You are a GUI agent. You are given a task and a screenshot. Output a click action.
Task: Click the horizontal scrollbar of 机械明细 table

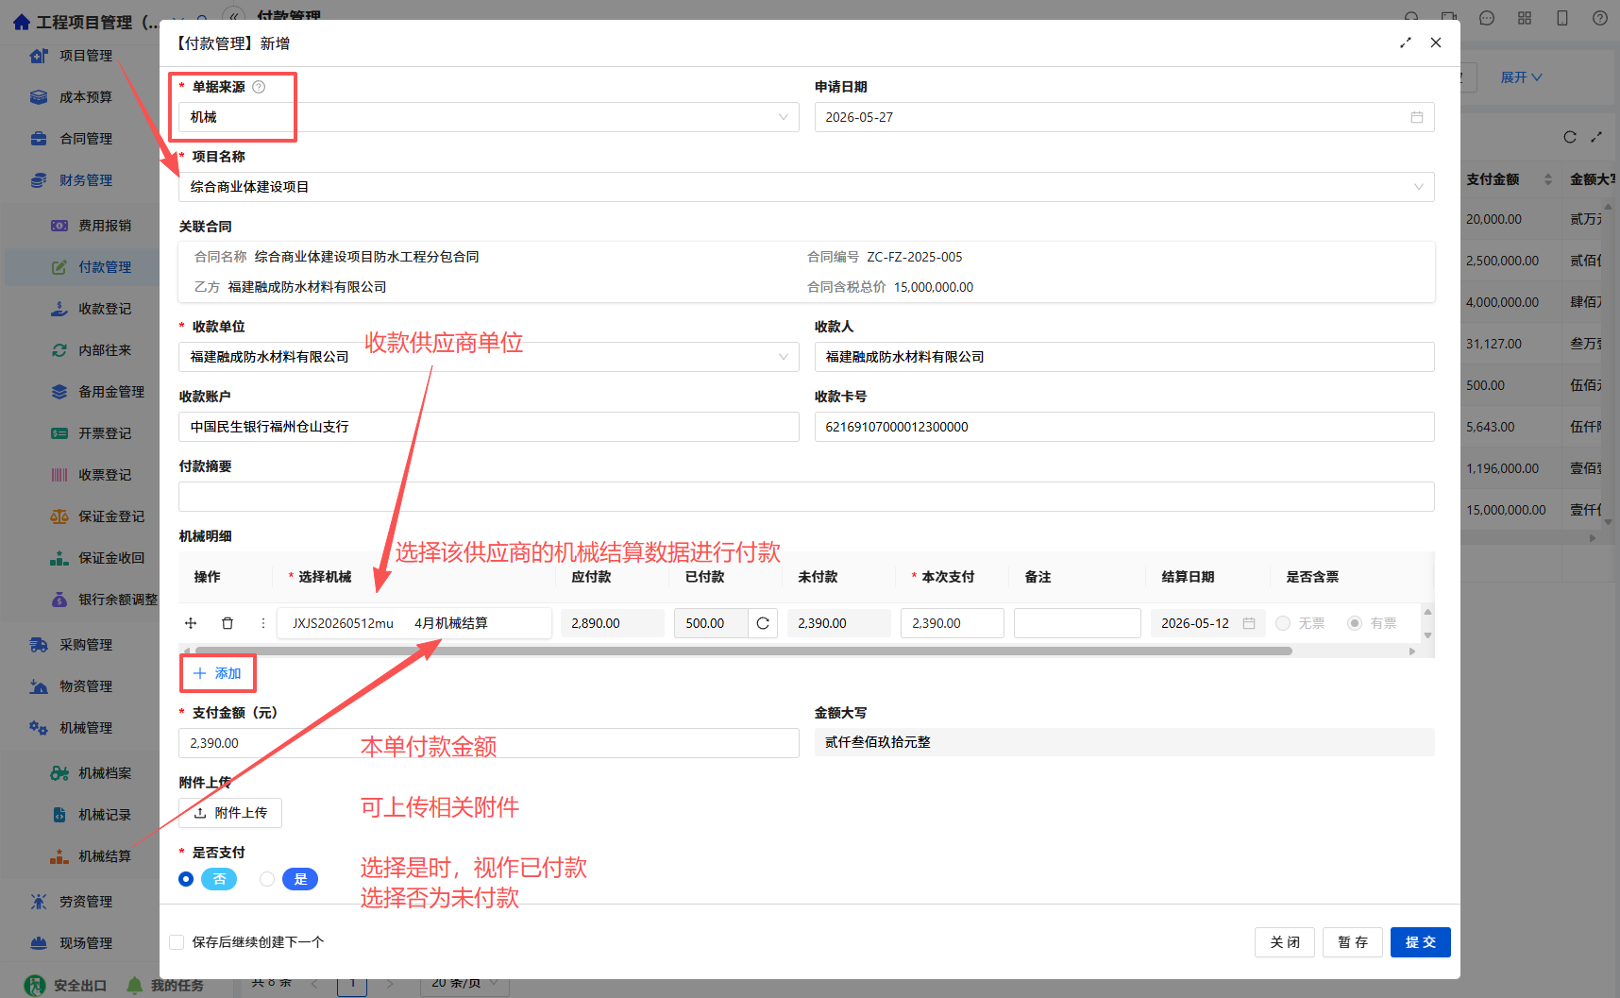coord(743,651)
